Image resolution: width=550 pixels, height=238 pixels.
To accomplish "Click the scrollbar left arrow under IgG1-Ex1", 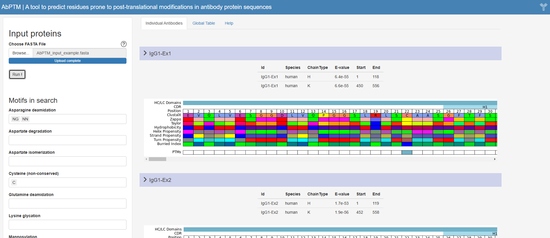I will [x=146, y=159].
